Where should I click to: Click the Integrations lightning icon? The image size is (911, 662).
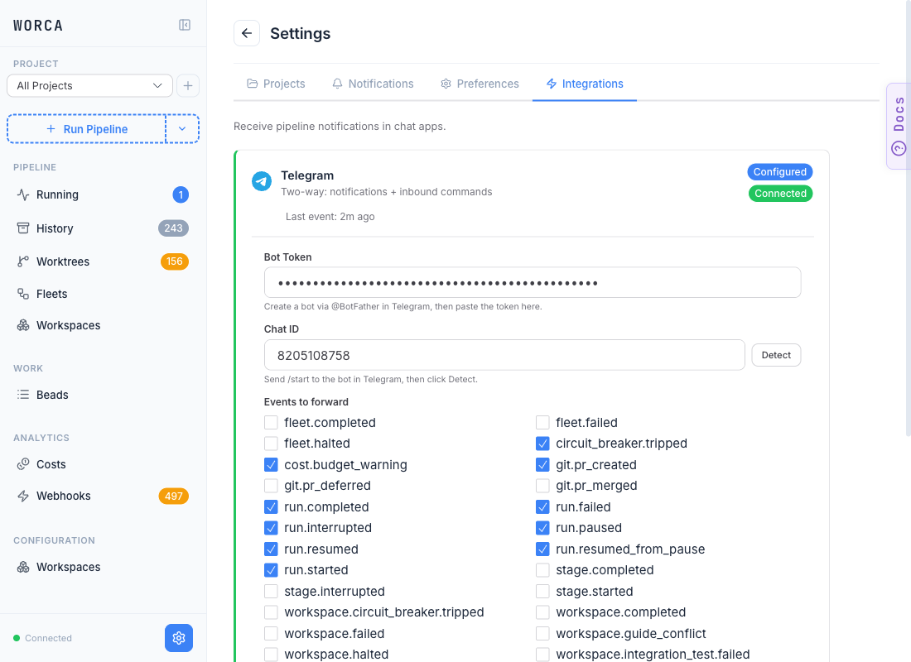click(552, 84)
